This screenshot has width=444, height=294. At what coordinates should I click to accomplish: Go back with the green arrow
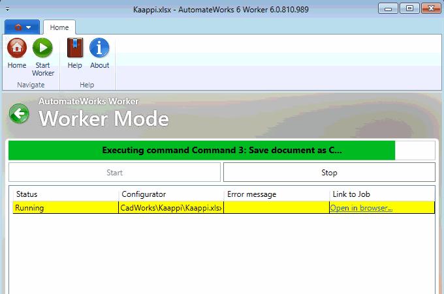point(19,113)
